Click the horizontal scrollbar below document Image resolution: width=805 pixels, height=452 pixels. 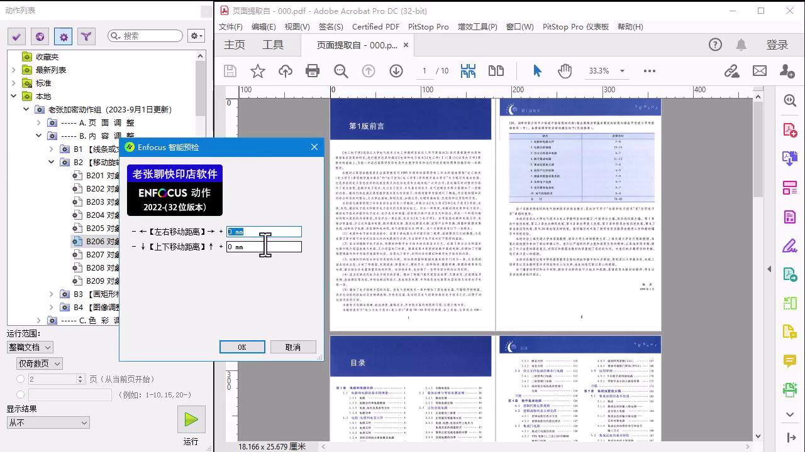click(x=535, y=446)
